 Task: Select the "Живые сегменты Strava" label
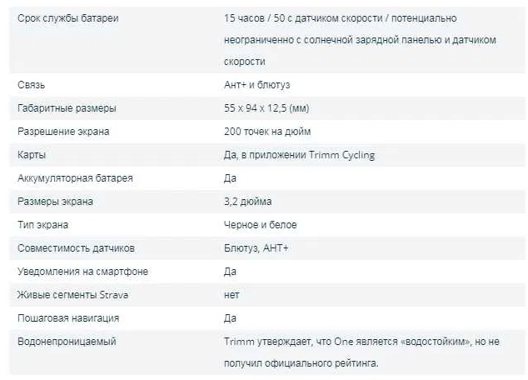click(72, 295)
